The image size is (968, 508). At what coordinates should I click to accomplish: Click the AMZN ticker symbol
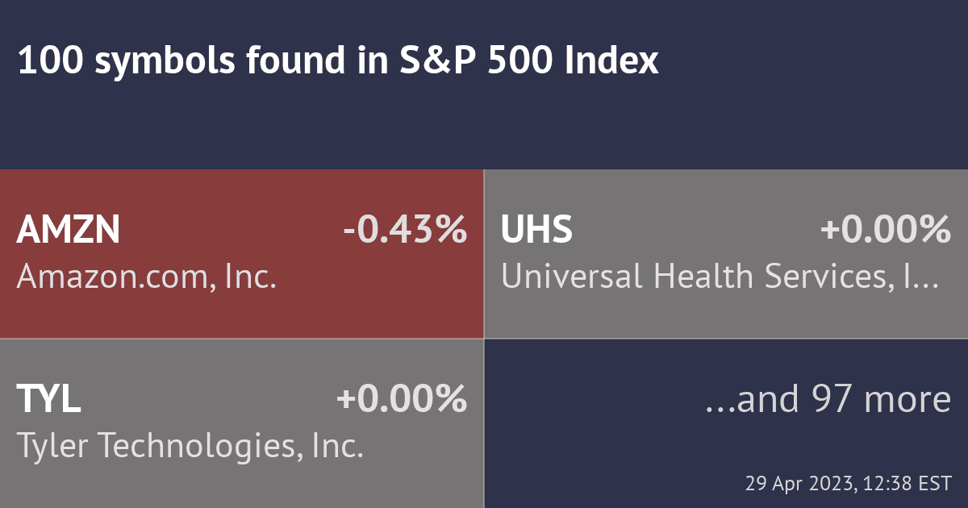[x=69, y=231]
